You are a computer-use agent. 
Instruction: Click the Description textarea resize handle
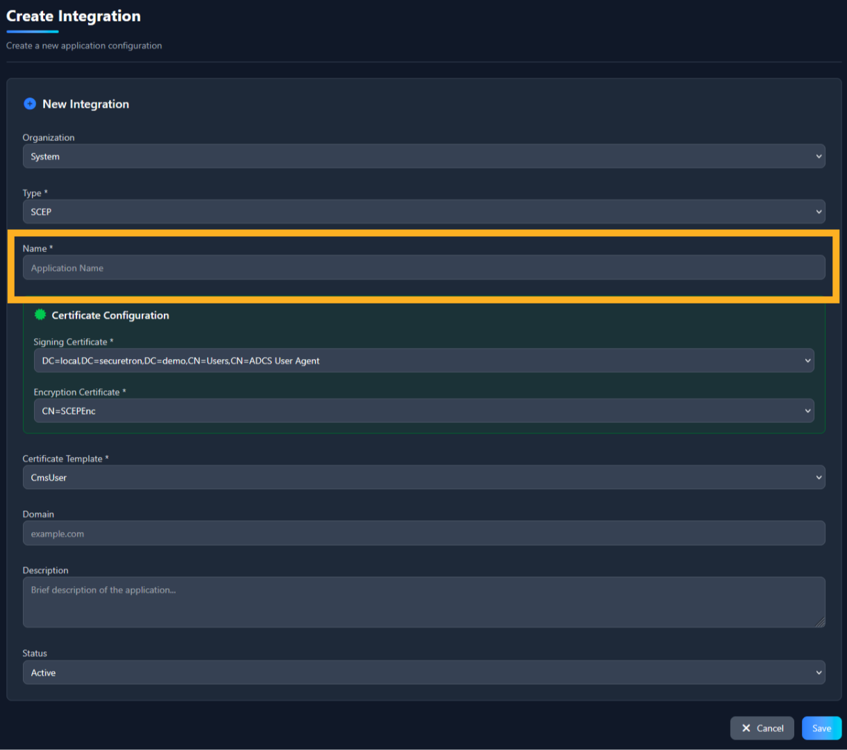(x=821, y=623)
